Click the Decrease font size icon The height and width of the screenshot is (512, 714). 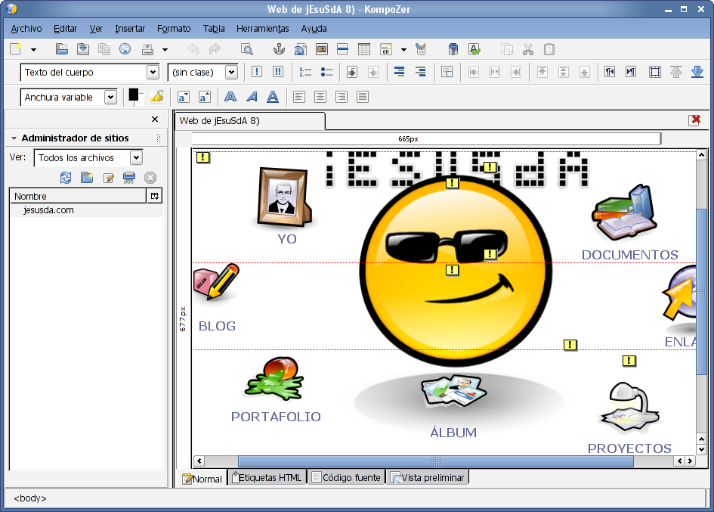183,97
